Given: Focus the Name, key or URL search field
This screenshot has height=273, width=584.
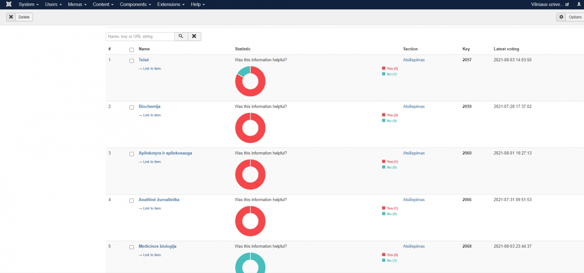Looking at the screenshot, I should [140, 36].
